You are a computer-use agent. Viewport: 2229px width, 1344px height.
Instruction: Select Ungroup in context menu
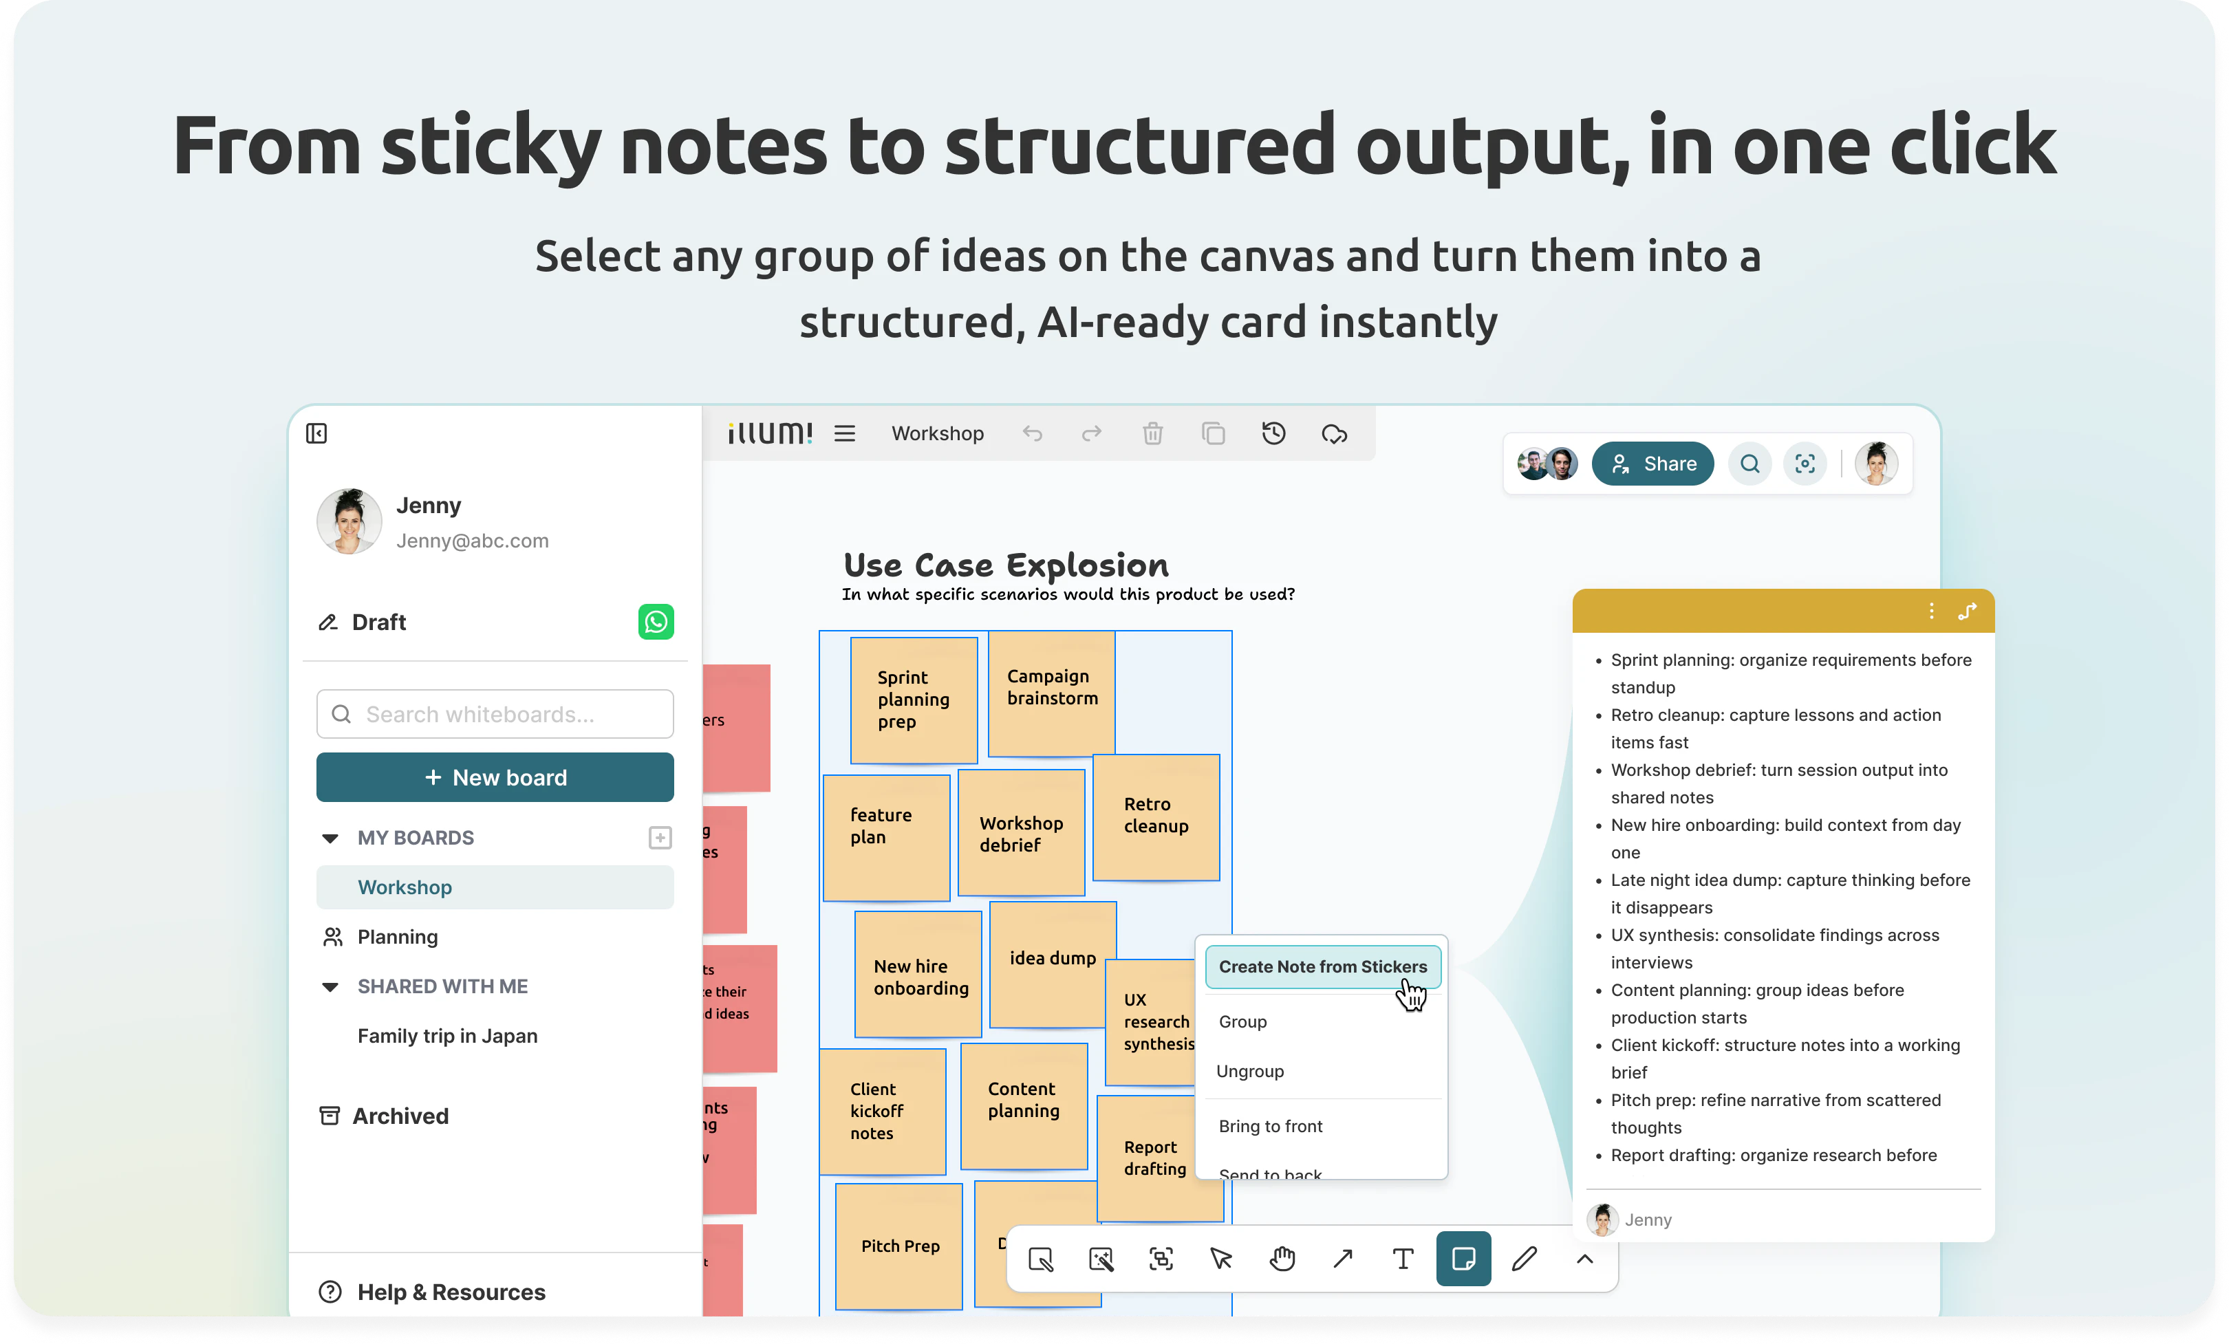click(1249, 1072)
